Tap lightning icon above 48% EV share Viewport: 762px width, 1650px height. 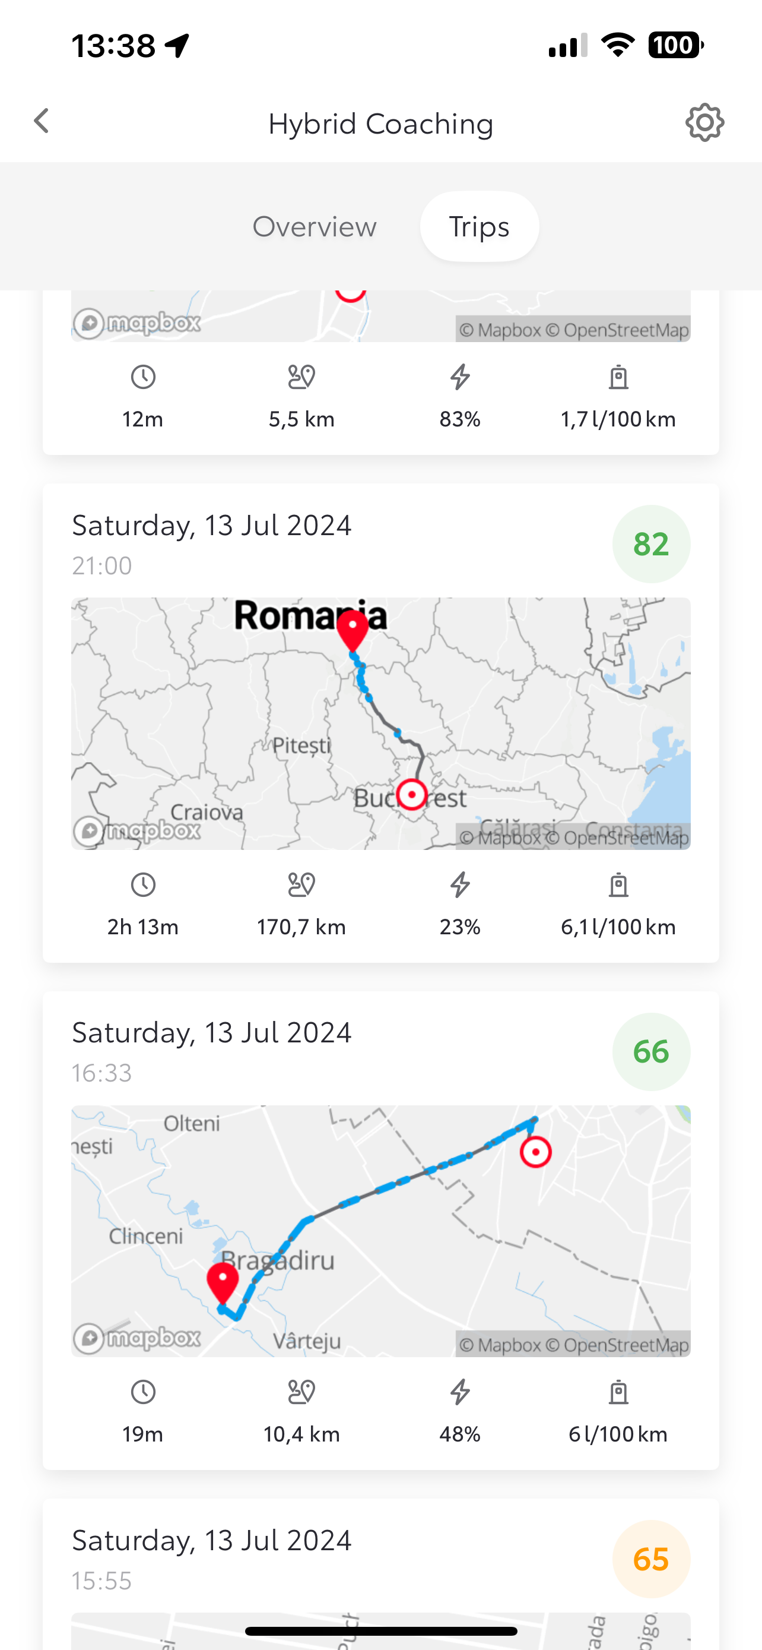click(460, 1392)
